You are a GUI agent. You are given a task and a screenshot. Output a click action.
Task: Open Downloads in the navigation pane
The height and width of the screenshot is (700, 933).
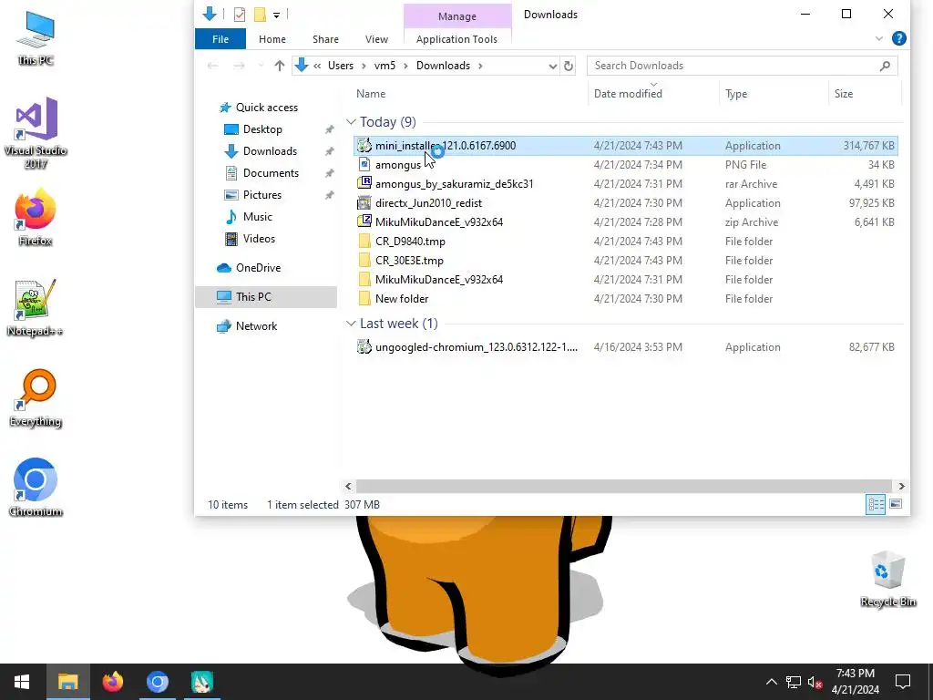click(x=270, y=151)
